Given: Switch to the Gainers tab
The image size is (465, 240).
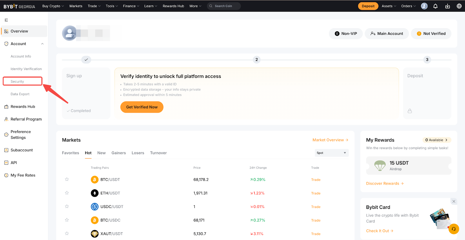Looking at the screenshot, I should point(119,153).
